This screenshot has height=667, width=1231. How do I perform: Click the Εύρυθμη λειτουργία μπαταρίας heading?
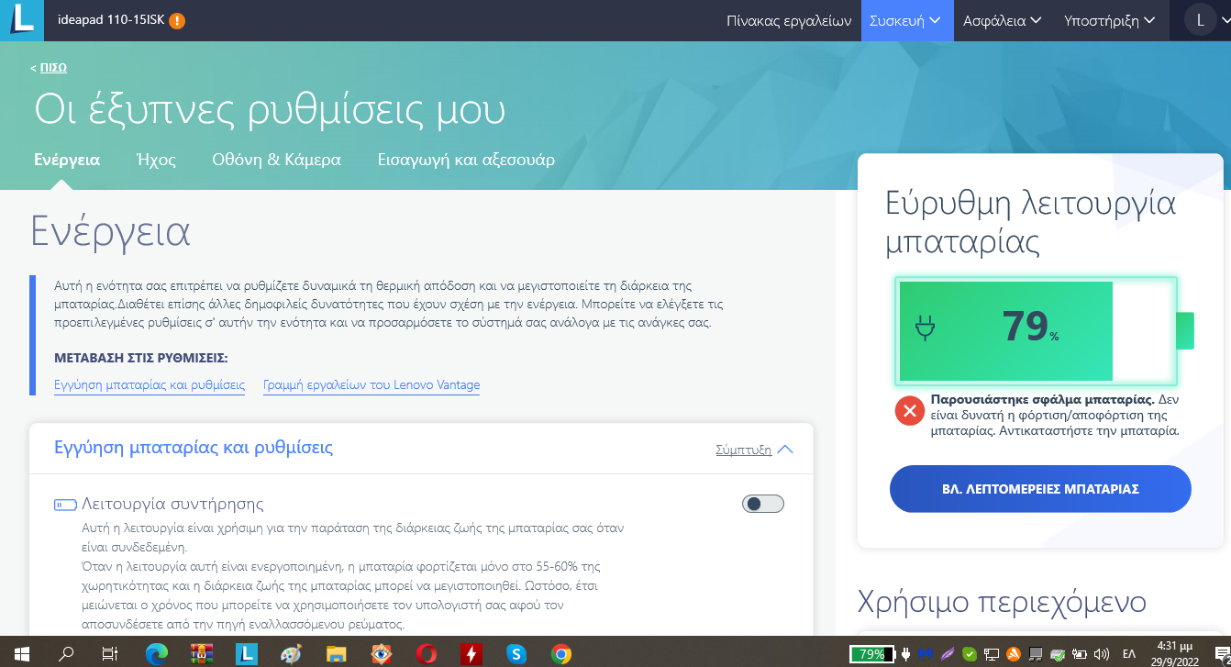[x=1030, y=222]
